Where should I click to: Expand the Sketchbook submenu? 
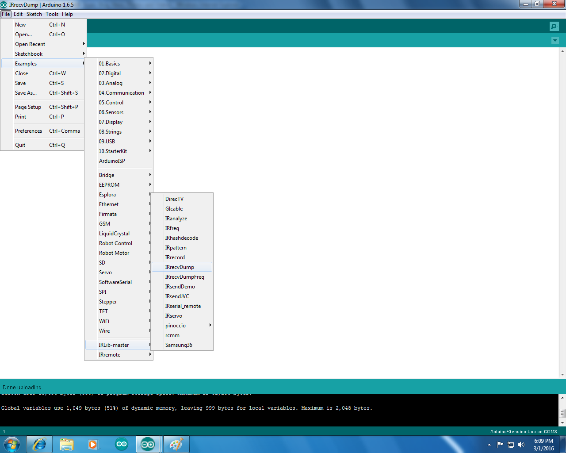point(43,54)
